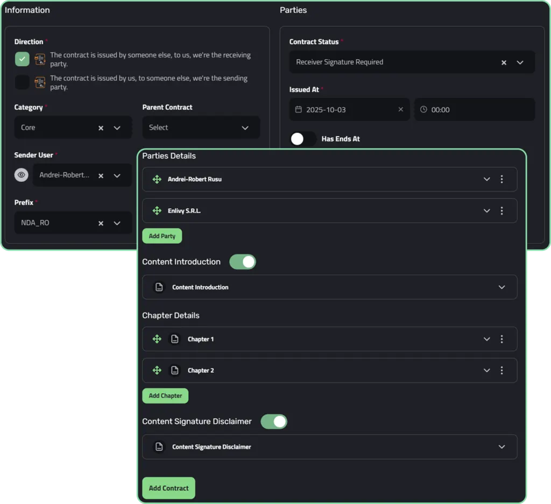Expand the Andrei-Robert Rusu party chevron
The height and width of the screenshot is (504, 551).
pos(486,179)
